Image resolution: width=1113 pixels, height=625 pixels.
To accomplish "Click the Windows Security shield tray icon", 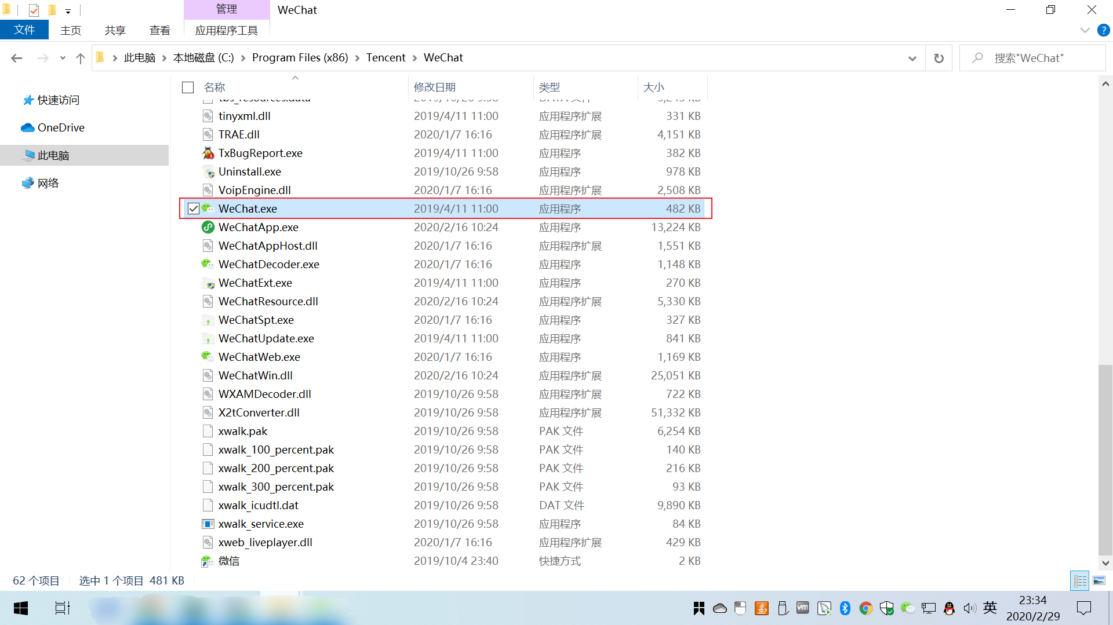I will click(x=887, y=608).
